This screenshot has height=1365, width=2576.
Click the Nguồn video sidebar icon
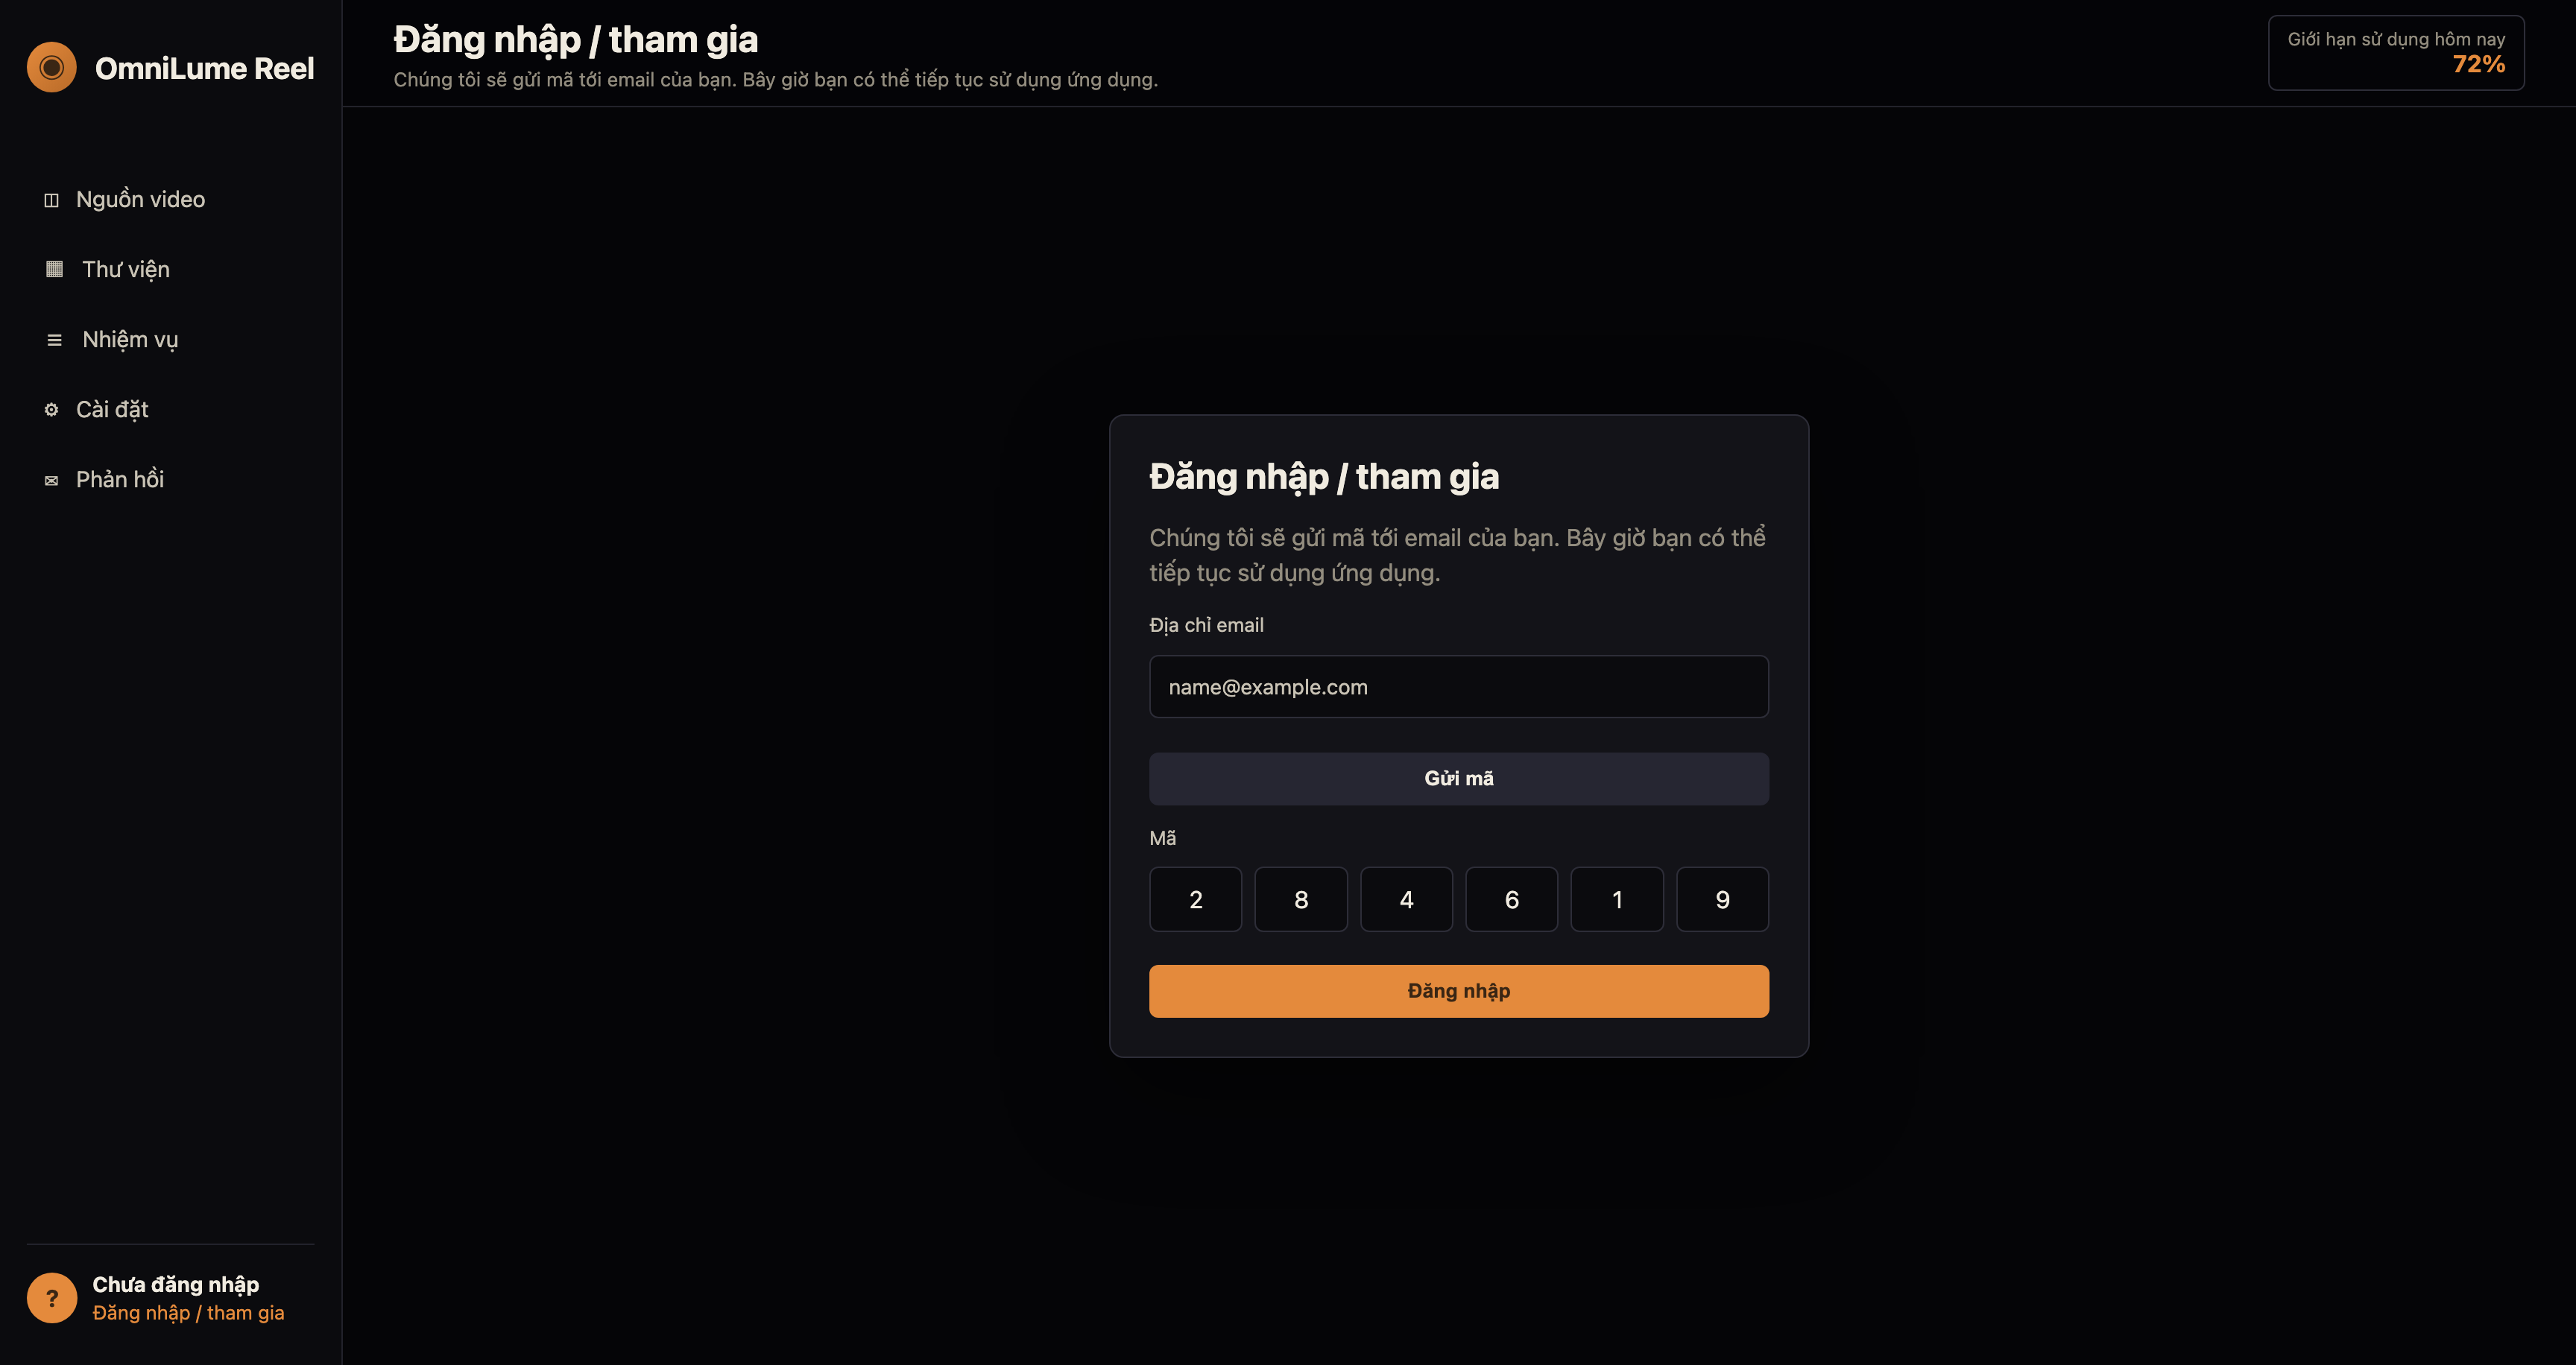coord(52,200)
